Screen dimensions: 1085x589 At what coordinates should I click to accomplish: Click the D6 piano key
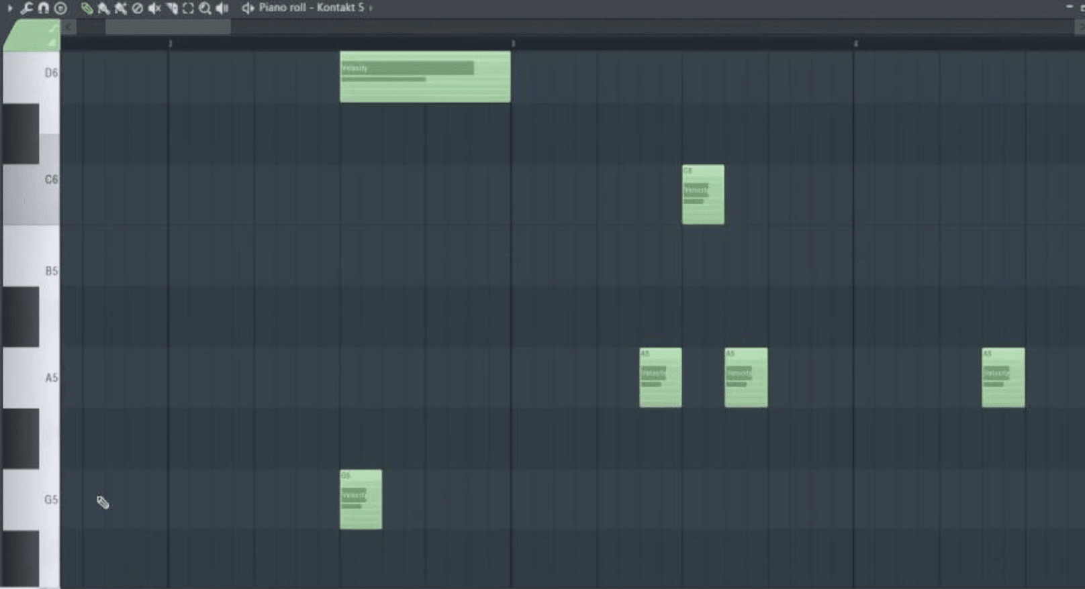31,76
